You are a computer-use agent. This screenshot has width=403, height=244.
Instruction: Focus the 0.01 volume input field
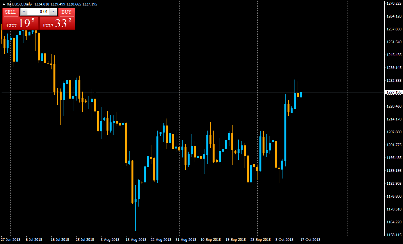tap(39, 12)
